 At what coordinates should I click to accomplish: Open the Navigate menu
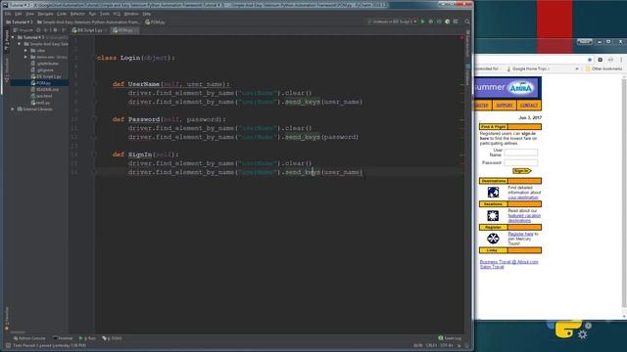[x=45, y=14]
